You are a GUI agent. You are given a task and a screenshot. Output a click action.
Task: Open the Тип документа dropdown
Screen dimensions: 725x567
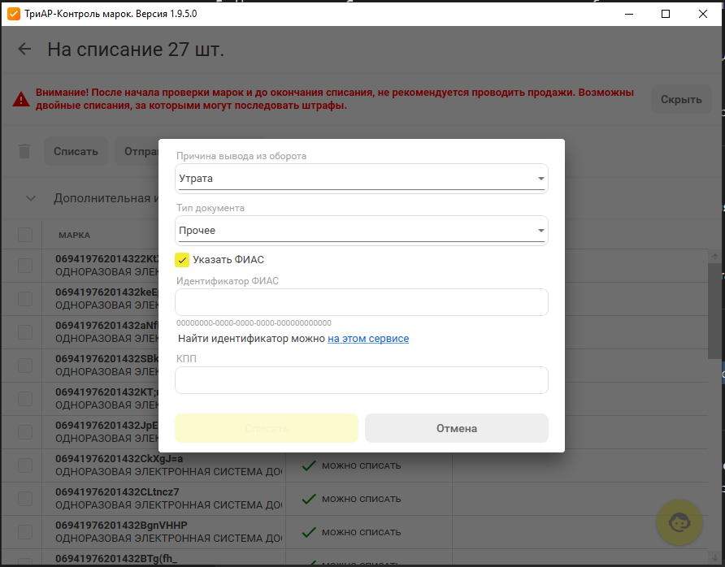coord(362,230)
